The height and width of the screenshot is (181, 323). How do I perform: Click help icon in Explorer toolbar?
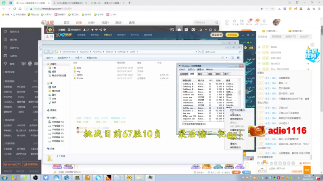point(238,58)
